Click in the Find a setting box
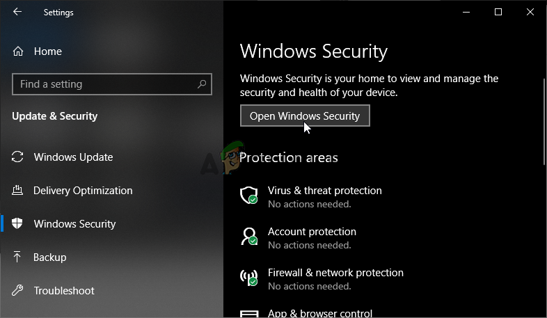The width and height of the screenshot is (547, 318). pyautogui.click(x=104, y=84)
